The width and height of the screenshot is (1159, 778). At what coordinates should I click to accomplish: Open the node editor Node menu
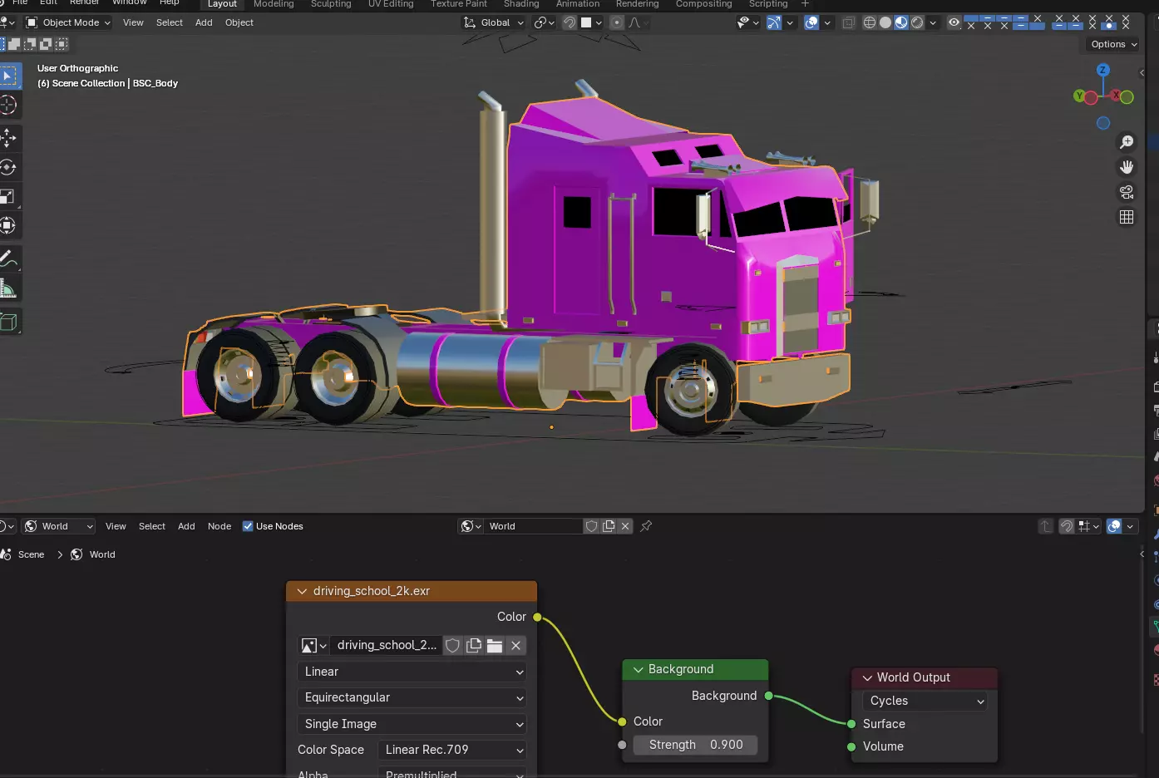pos(219,526)
